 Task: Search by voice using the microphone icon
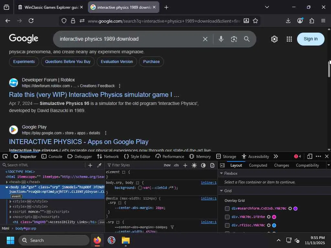point(221,39)
